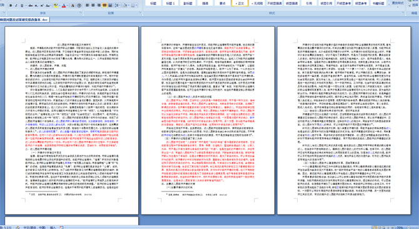Open the 更改样式 menu
This screenshot has width=419, height=229.
point(398,3)
